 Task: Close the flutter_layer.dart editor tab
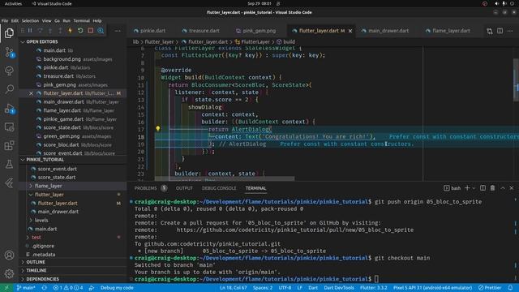350,31
